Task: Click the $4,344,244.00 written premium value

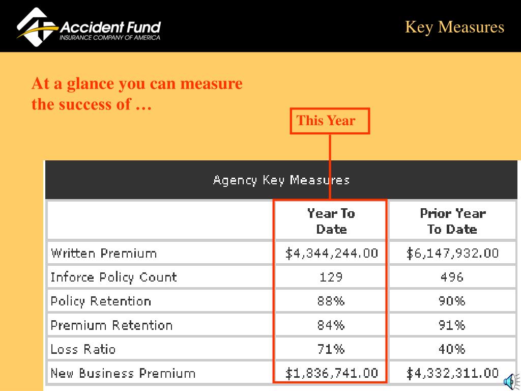Action: click(x=332, y=253)
